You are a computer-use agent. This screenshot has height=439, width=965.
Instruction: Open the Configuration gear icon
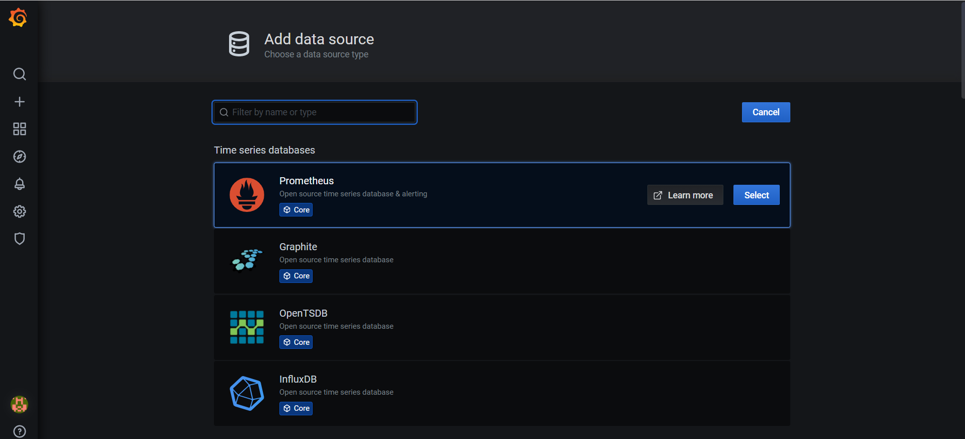19,211
